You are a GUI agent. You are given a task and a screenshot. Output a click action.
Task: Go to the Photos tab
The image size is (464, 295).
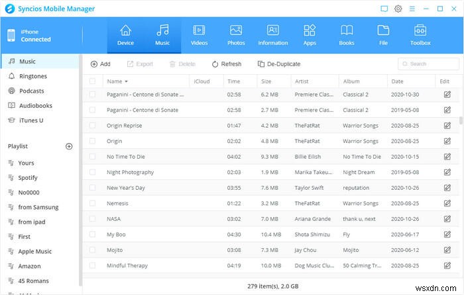[x=236, y=36]
